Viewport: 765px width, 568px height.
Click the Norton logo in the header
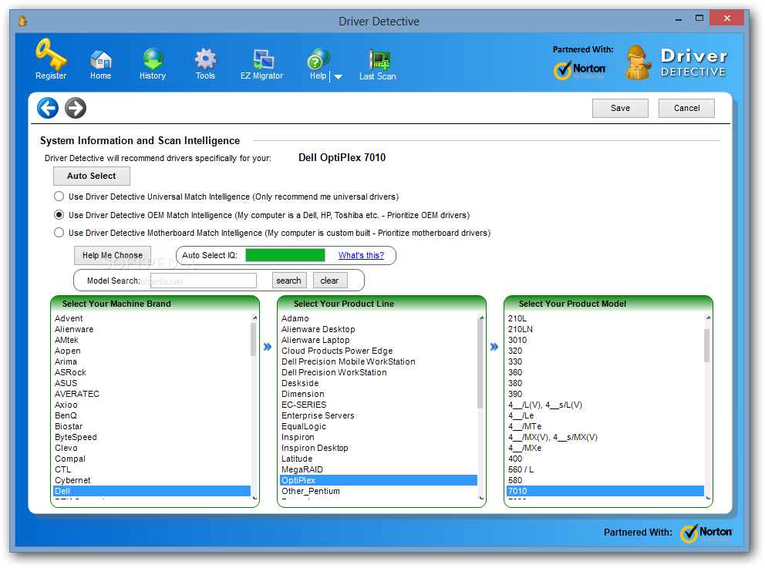click(x=580, y=69)
